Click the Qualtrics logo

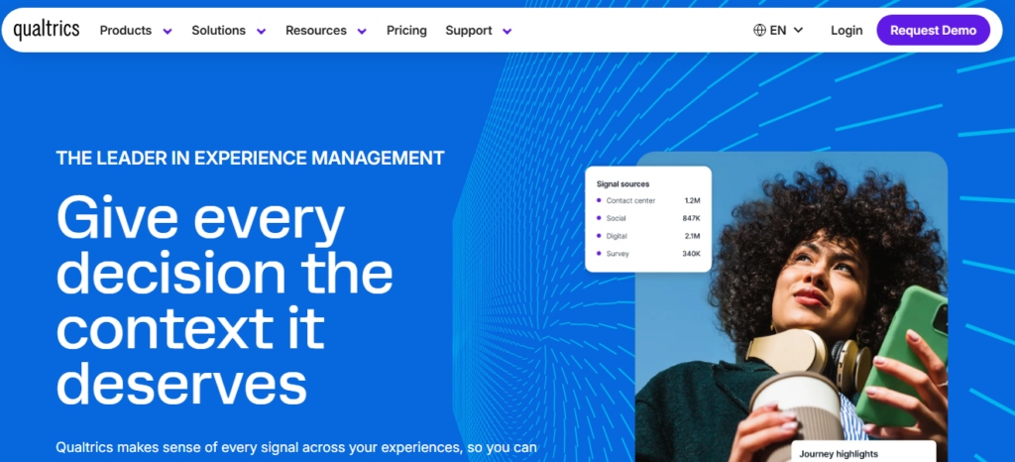click(47, 30)
